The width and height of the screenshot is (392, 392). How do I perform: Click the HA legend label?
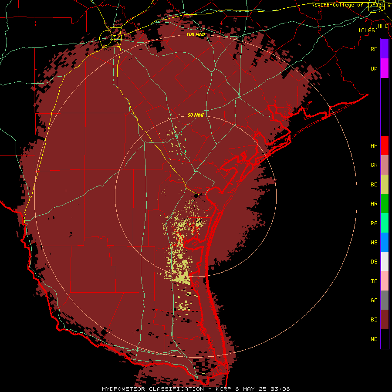tap(374, 146)
